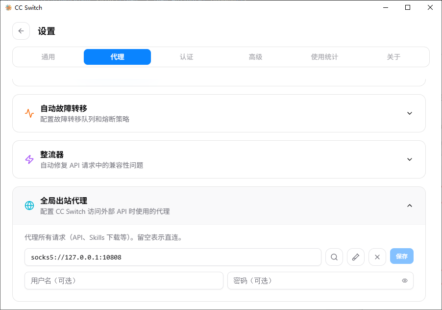Click the globe icon of 全局出站代理

click(29, 206)
